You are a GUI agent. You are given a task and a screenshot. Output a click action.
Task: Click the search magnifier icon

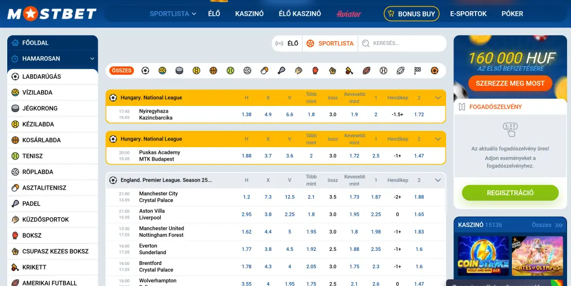(366, 43)
